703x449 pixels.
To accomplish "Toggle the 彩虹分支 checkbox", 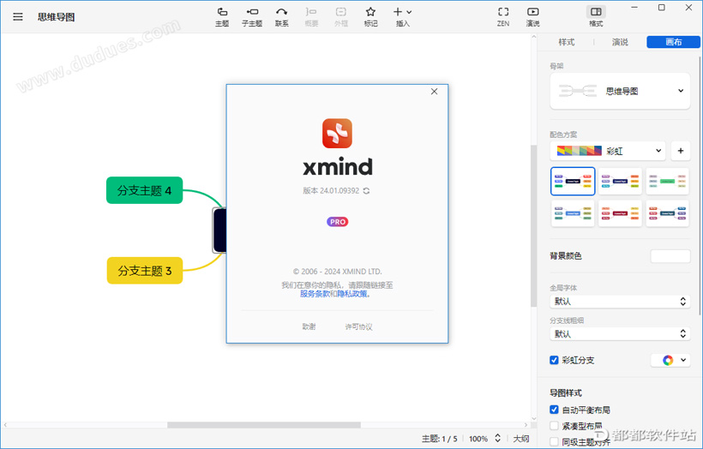I will point(554,360).
